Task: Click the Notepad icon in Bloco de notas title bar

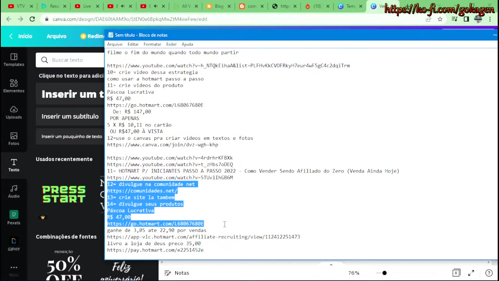Action: pos(110,35)
